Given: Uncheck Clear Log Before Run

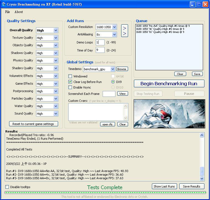Looking at the screenshot, I should click(x=70, y=82).
